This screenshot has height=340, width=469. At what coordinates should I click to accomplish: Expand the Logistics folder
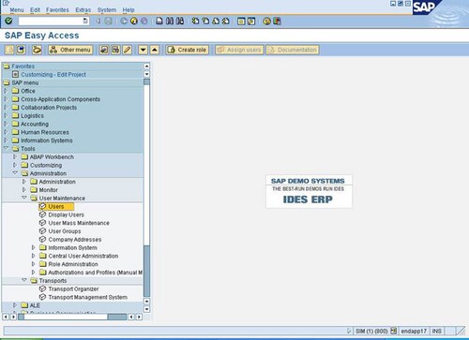[6, 115]
